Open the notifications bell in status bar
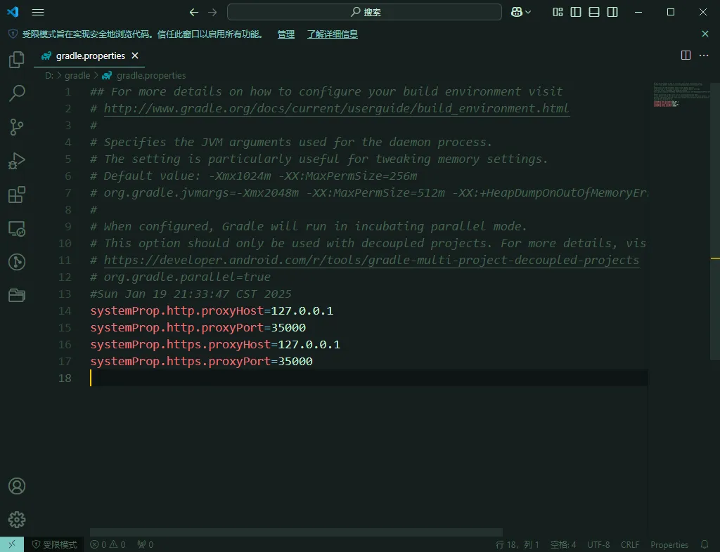Viewport: 720px width, 552px height. pos(705,544)
